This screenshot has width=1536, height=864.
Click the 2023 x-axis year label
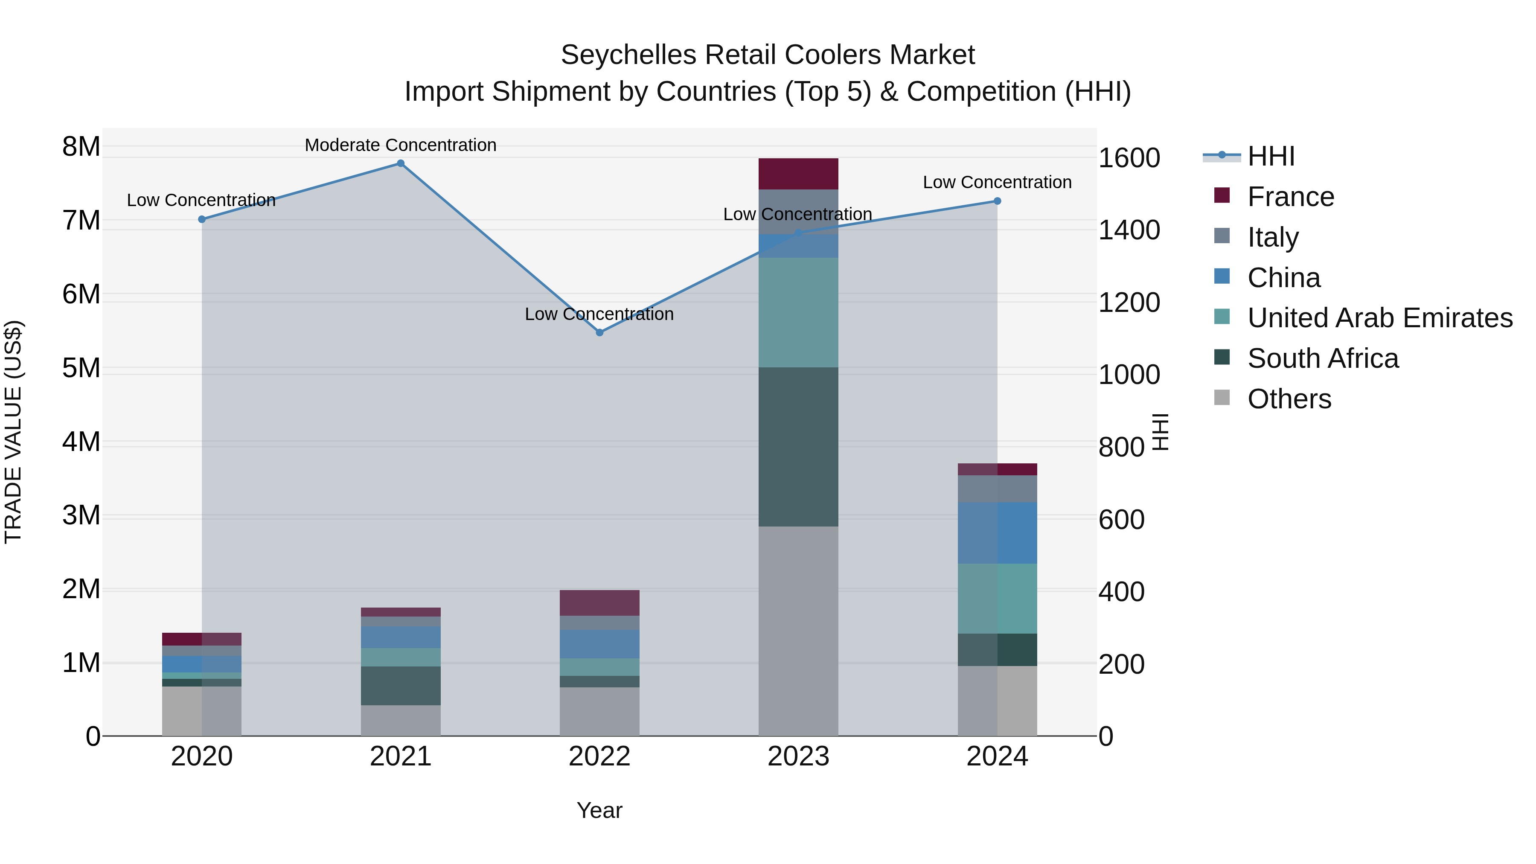pyautogui.click(x=798, y=756)
